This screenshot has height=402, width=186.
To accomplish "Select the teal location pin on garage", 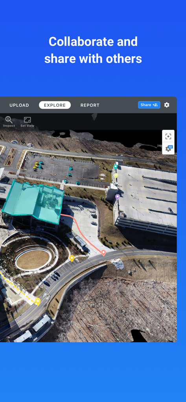I will click(x=115, y=166).
